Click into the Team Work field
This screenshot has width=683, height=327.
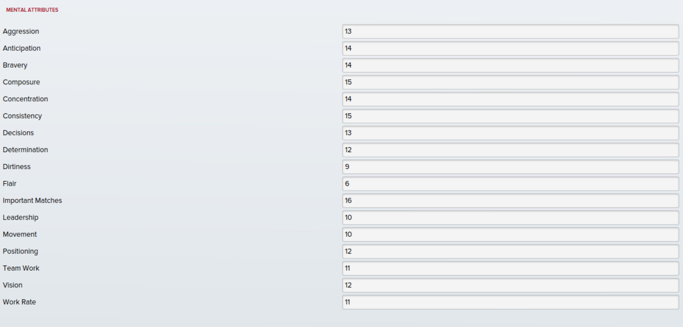(x=510, y=268)
